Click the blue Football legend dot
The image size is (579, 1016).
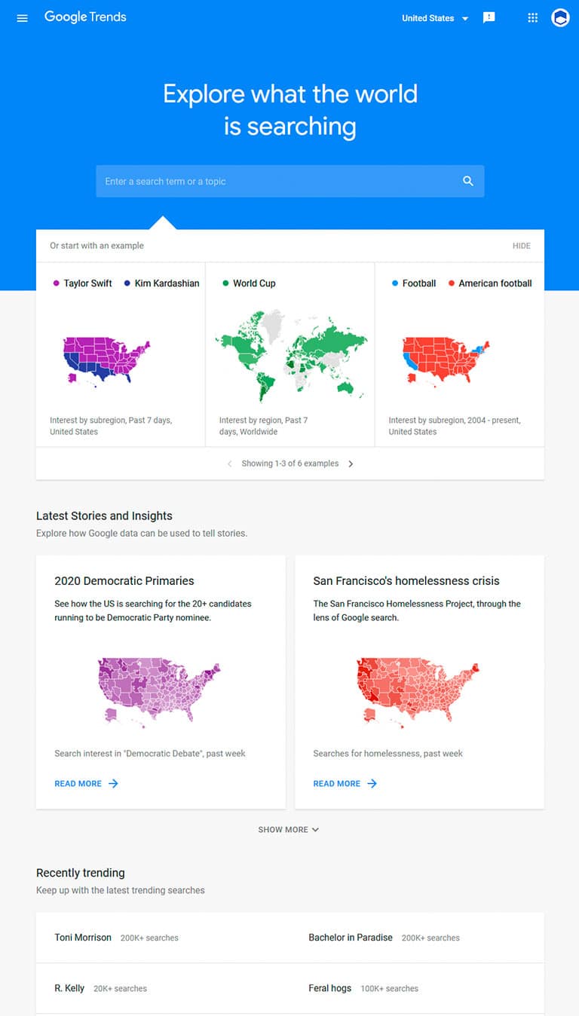(x=395, y=283)
